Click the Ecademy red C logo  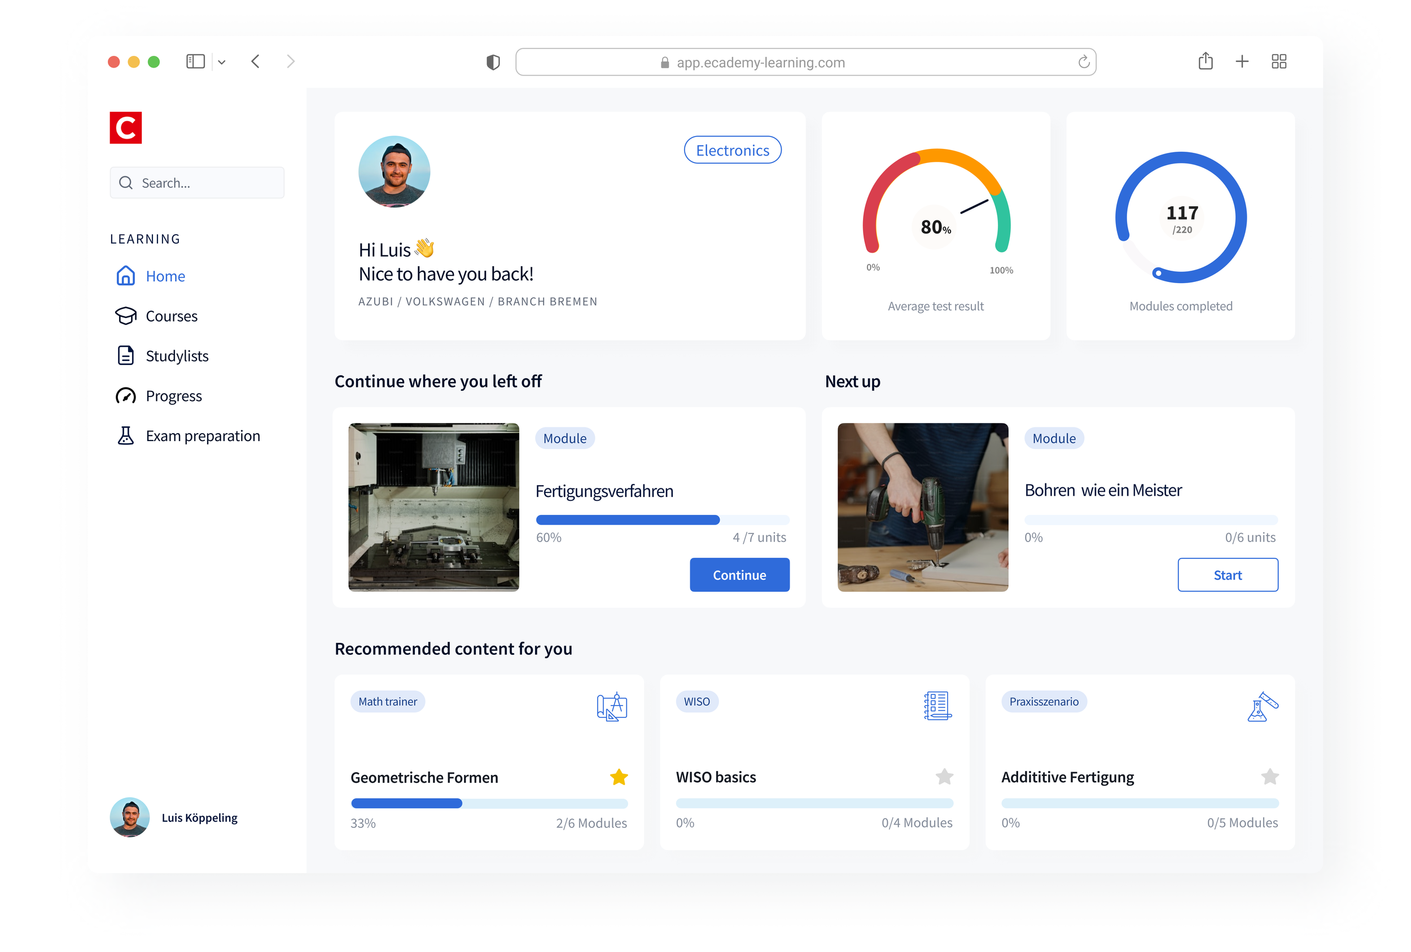pos(125,127)
